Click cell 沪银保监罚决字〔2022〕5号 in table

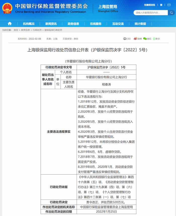106,67
